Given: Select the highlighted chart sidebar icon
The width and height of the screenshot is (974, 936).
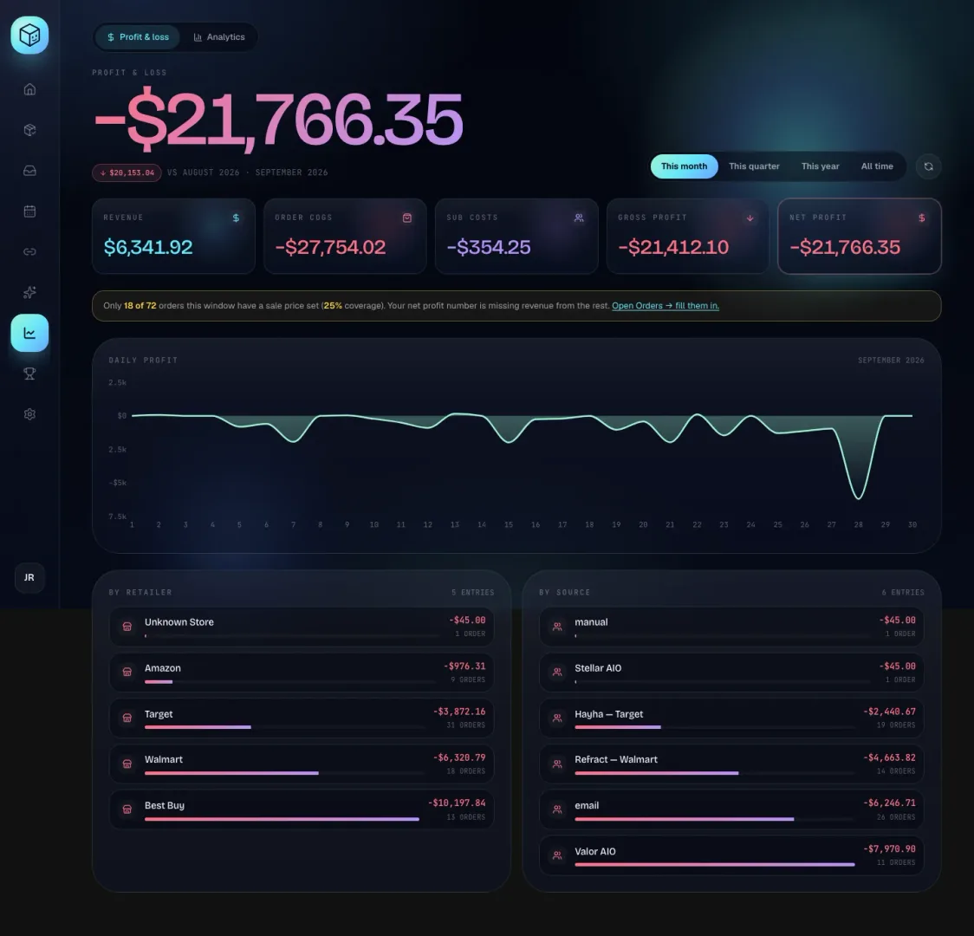Looking at the screenshot, I should [29, 333].
